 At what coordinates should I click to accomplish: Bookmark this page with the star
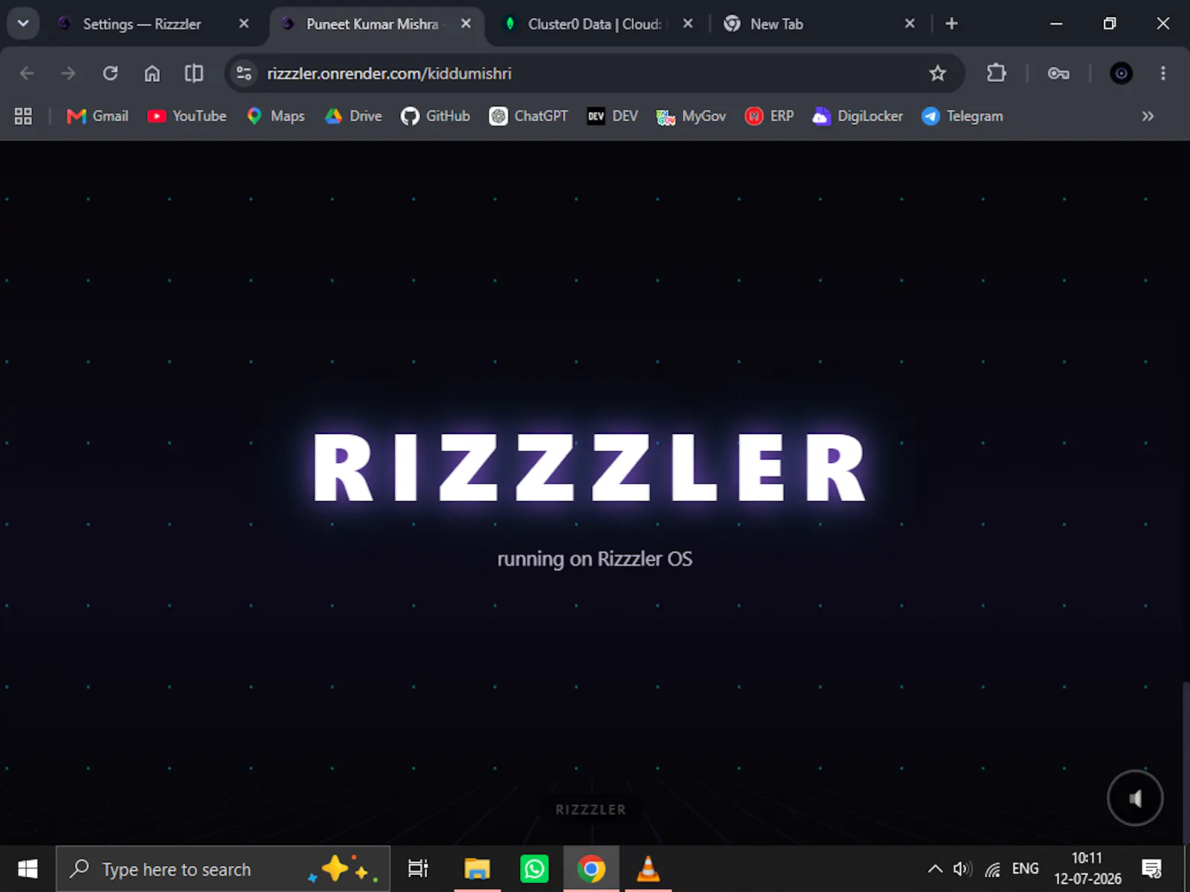937,74
